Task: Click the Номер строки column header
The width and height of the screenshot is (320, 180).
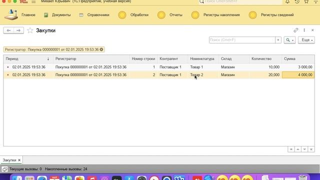Action: click(x=143, y=59)
